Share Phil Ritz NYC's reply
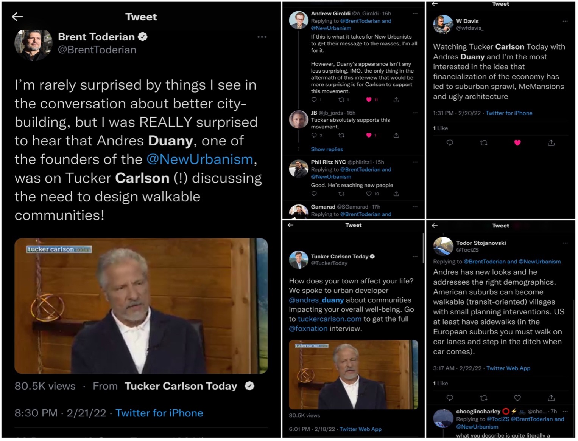Viewport: 578px width, 441px height. tap(396, 194)
